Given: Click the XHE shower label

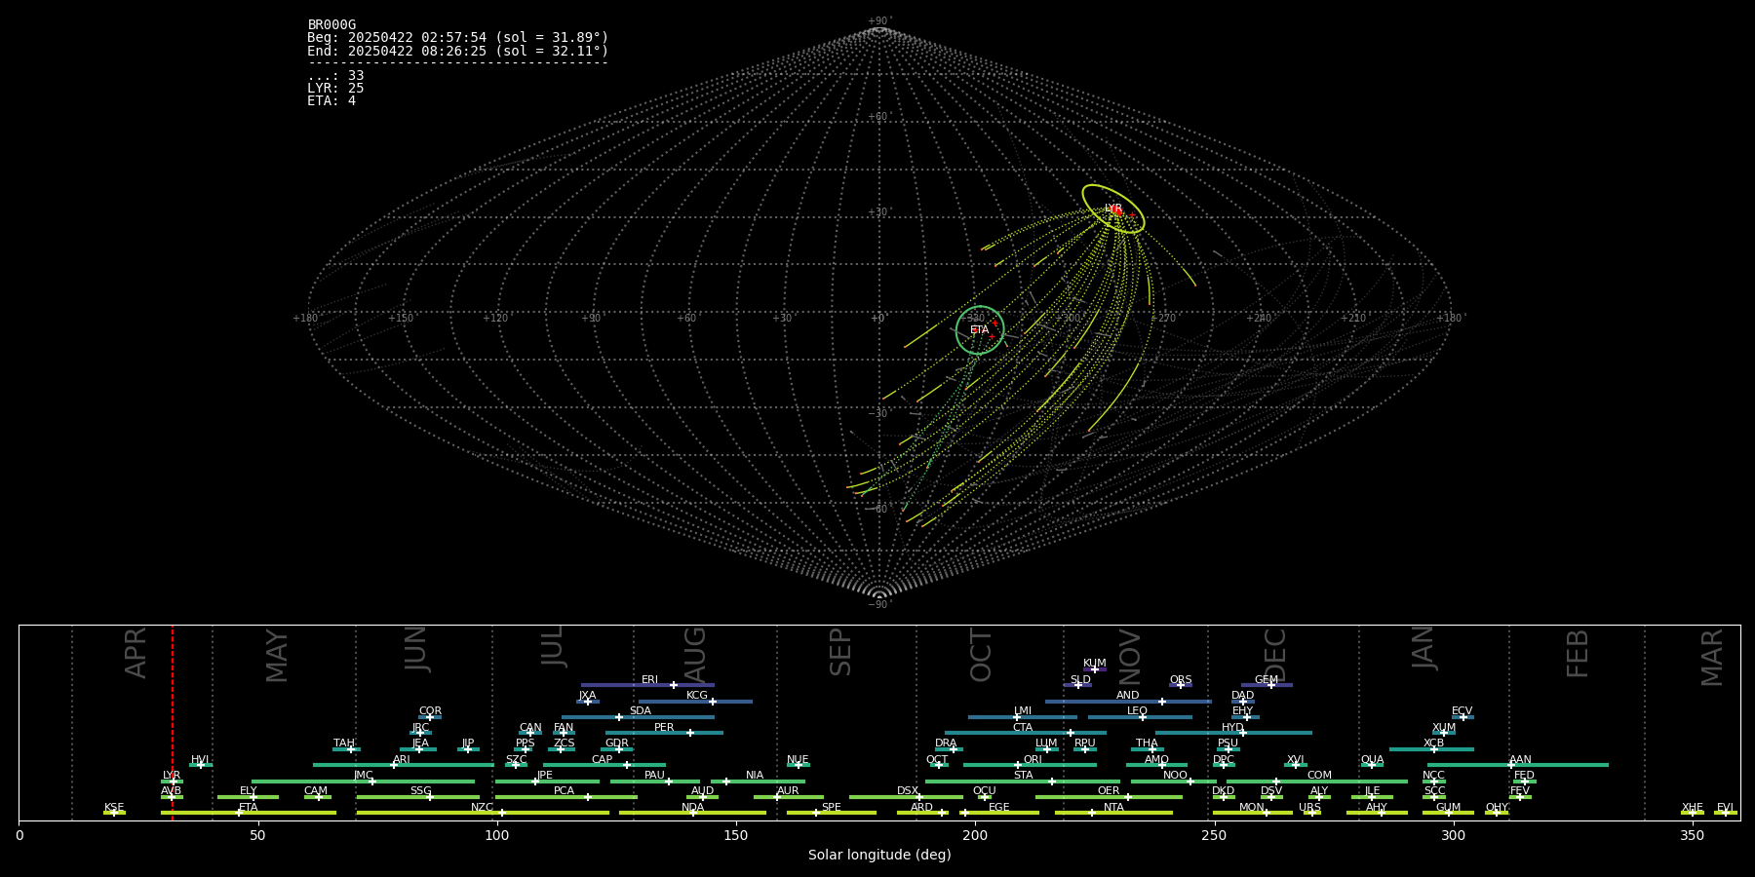Looking at the screenshot, I should (x=1693, y=808).
